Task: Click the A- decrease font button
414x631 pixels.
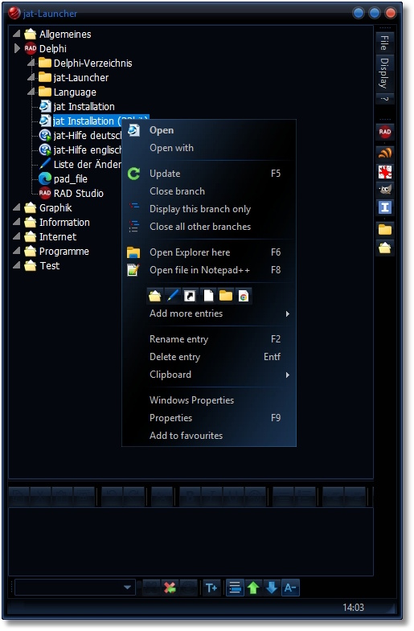Action: pos(290,588)
